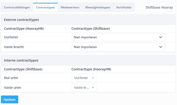The image size is (177, 105).
Task: Open the Verlofsaldo tab
Action: (124, 7)
